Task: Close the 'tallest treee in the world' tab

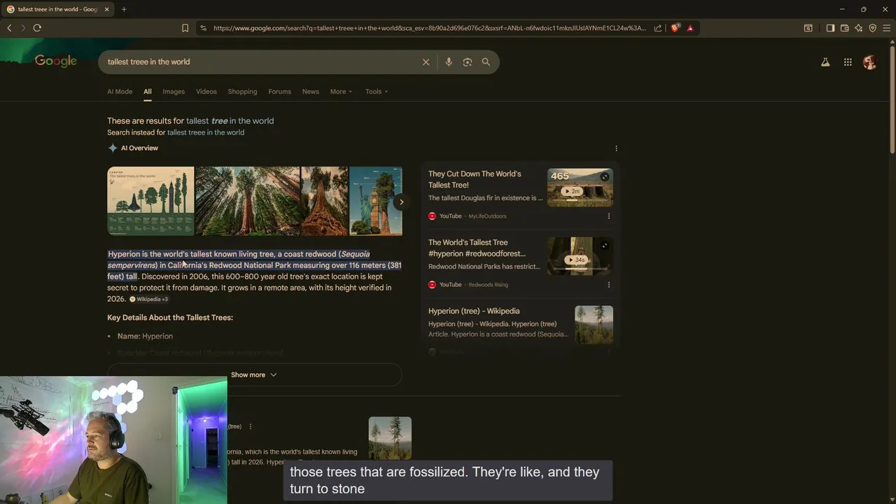Action: click(107, 9)
